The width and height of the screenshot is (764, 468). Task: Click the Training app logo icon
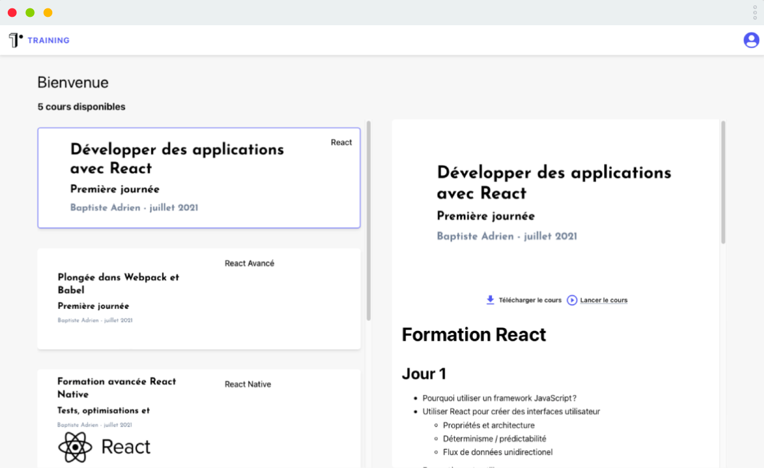point(15,40)
